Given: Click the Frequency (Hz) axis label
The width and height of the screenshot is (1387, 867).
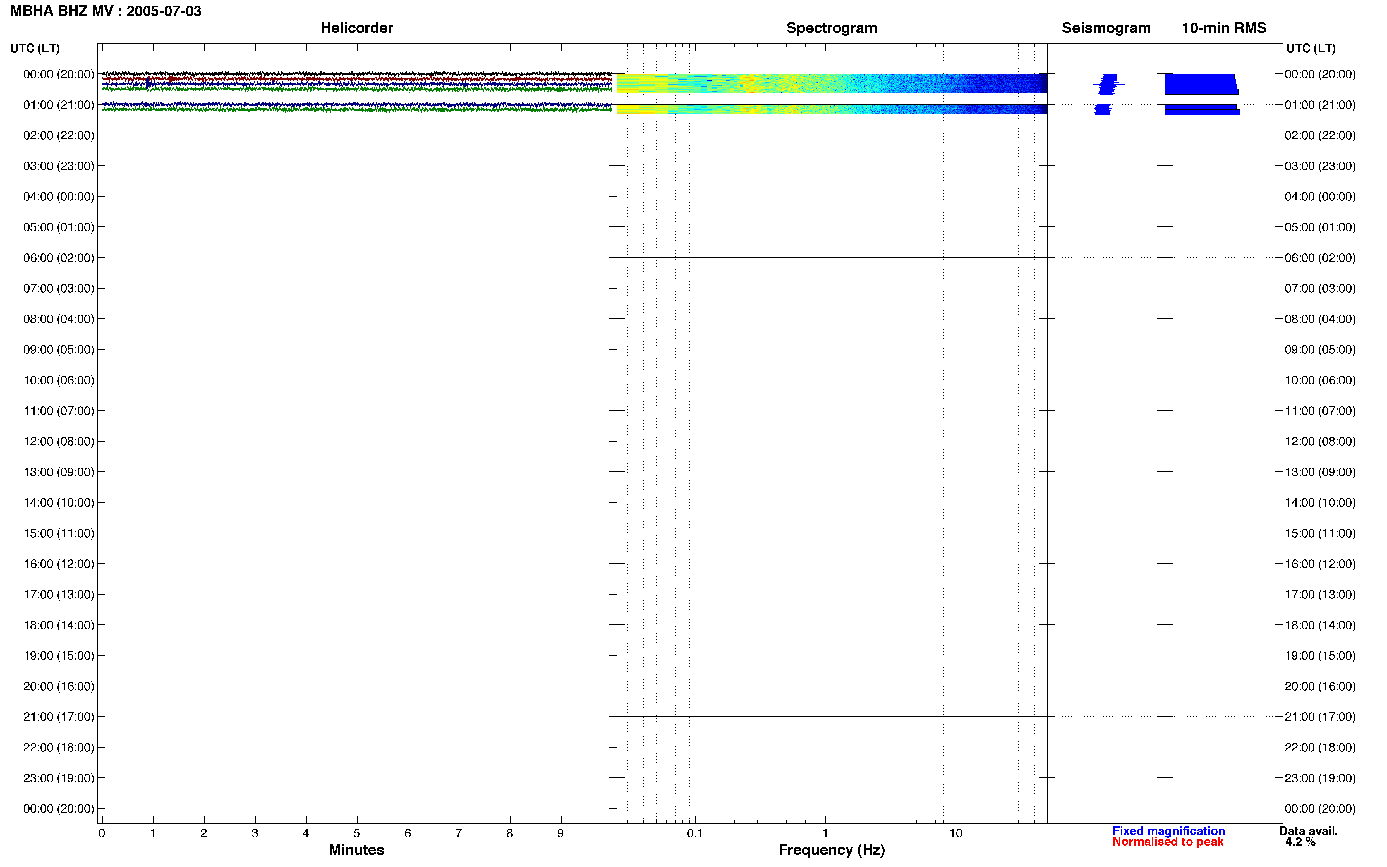Looking at the screenshot, I should (x=831, y=850).
